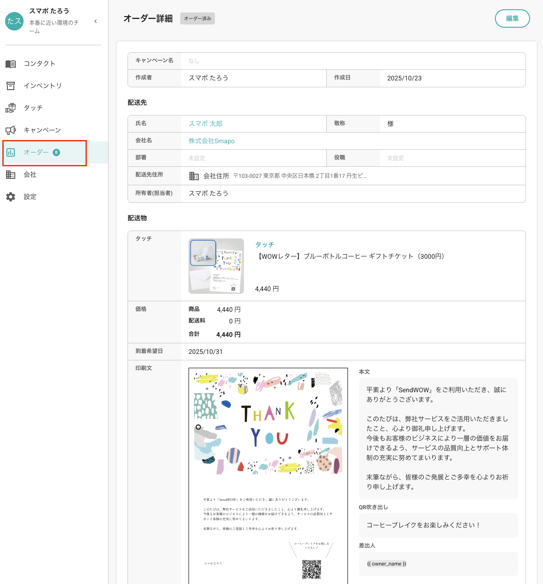Click the team name スマポ たろう in the header
Image resolution: width=543 pixels, height=584 pixels.
point(49,11)
